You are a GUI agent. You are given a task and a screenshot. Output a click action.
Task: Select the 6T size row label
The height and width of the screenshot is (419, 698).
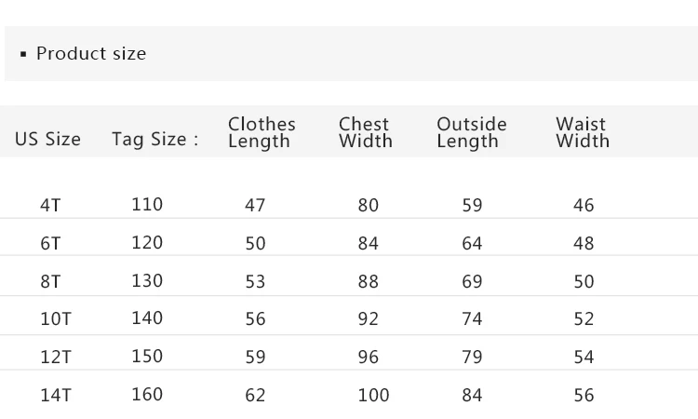point(50,244)
